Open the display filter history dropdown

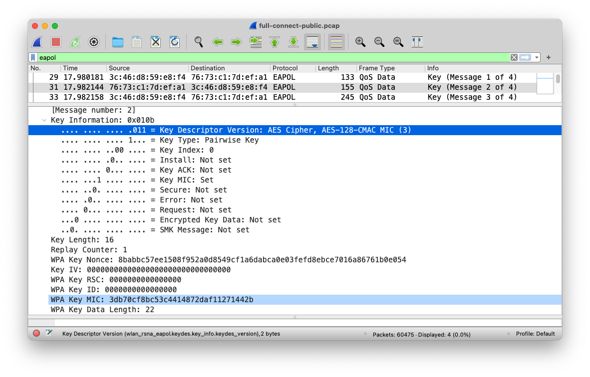pos(537,58)
